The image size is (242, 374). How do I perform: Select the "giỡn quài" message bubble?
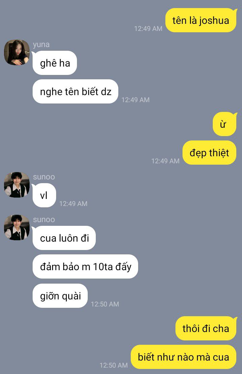[x=60, y=296]
